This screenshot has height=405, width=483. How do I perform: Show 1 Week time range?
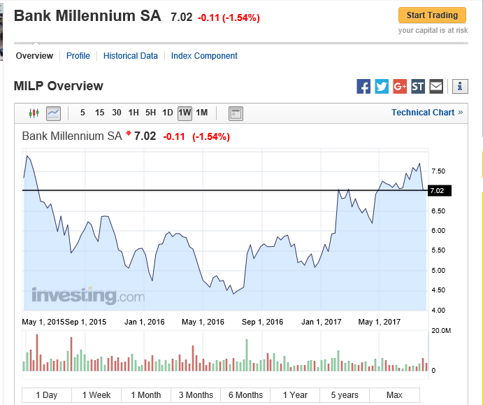[x=96, y=395]
